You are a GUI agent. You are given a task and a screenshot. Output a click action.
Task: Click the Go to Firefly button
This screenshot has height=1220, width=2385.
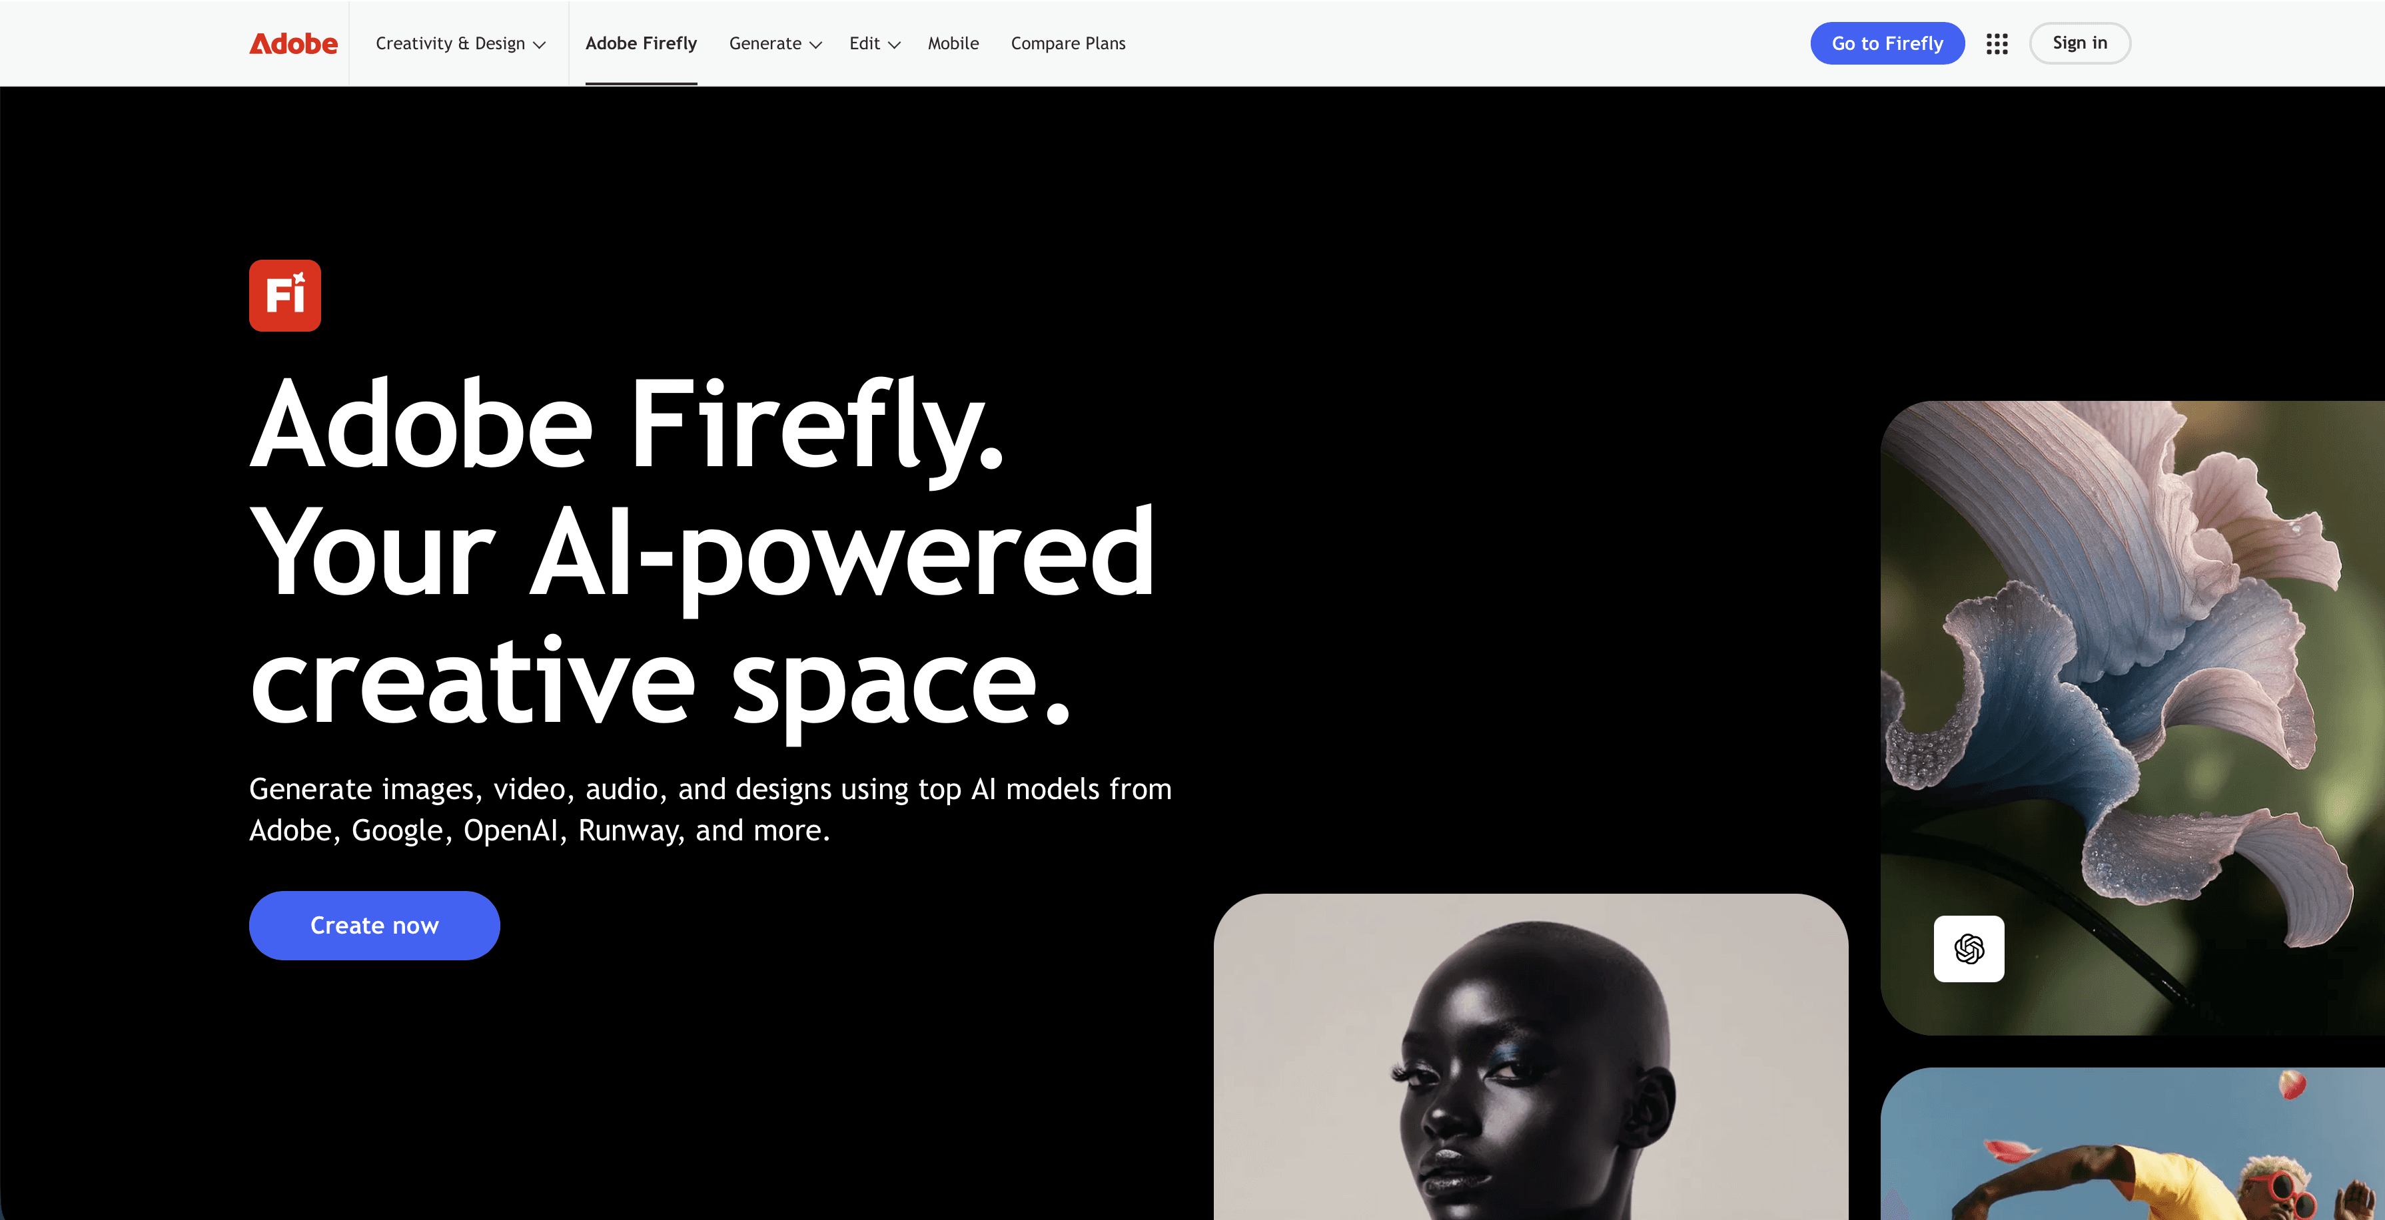[1887, 43]
